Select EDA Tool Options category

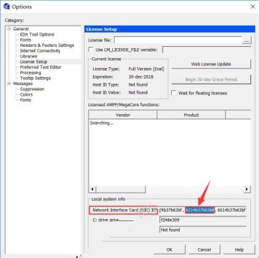37,34
